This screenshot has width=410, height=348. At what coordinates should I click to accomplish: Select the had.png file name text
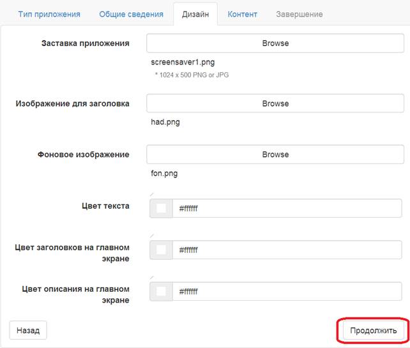(x=165, y=122)
